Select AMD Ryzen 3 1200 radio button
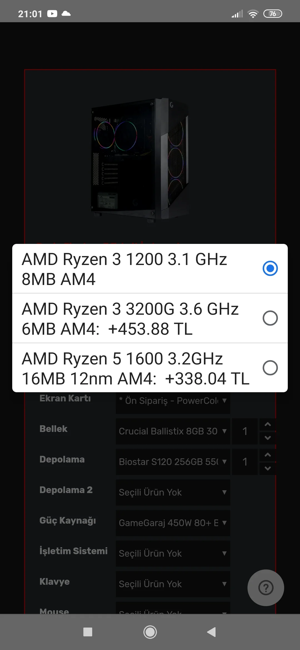 point(270,268)
